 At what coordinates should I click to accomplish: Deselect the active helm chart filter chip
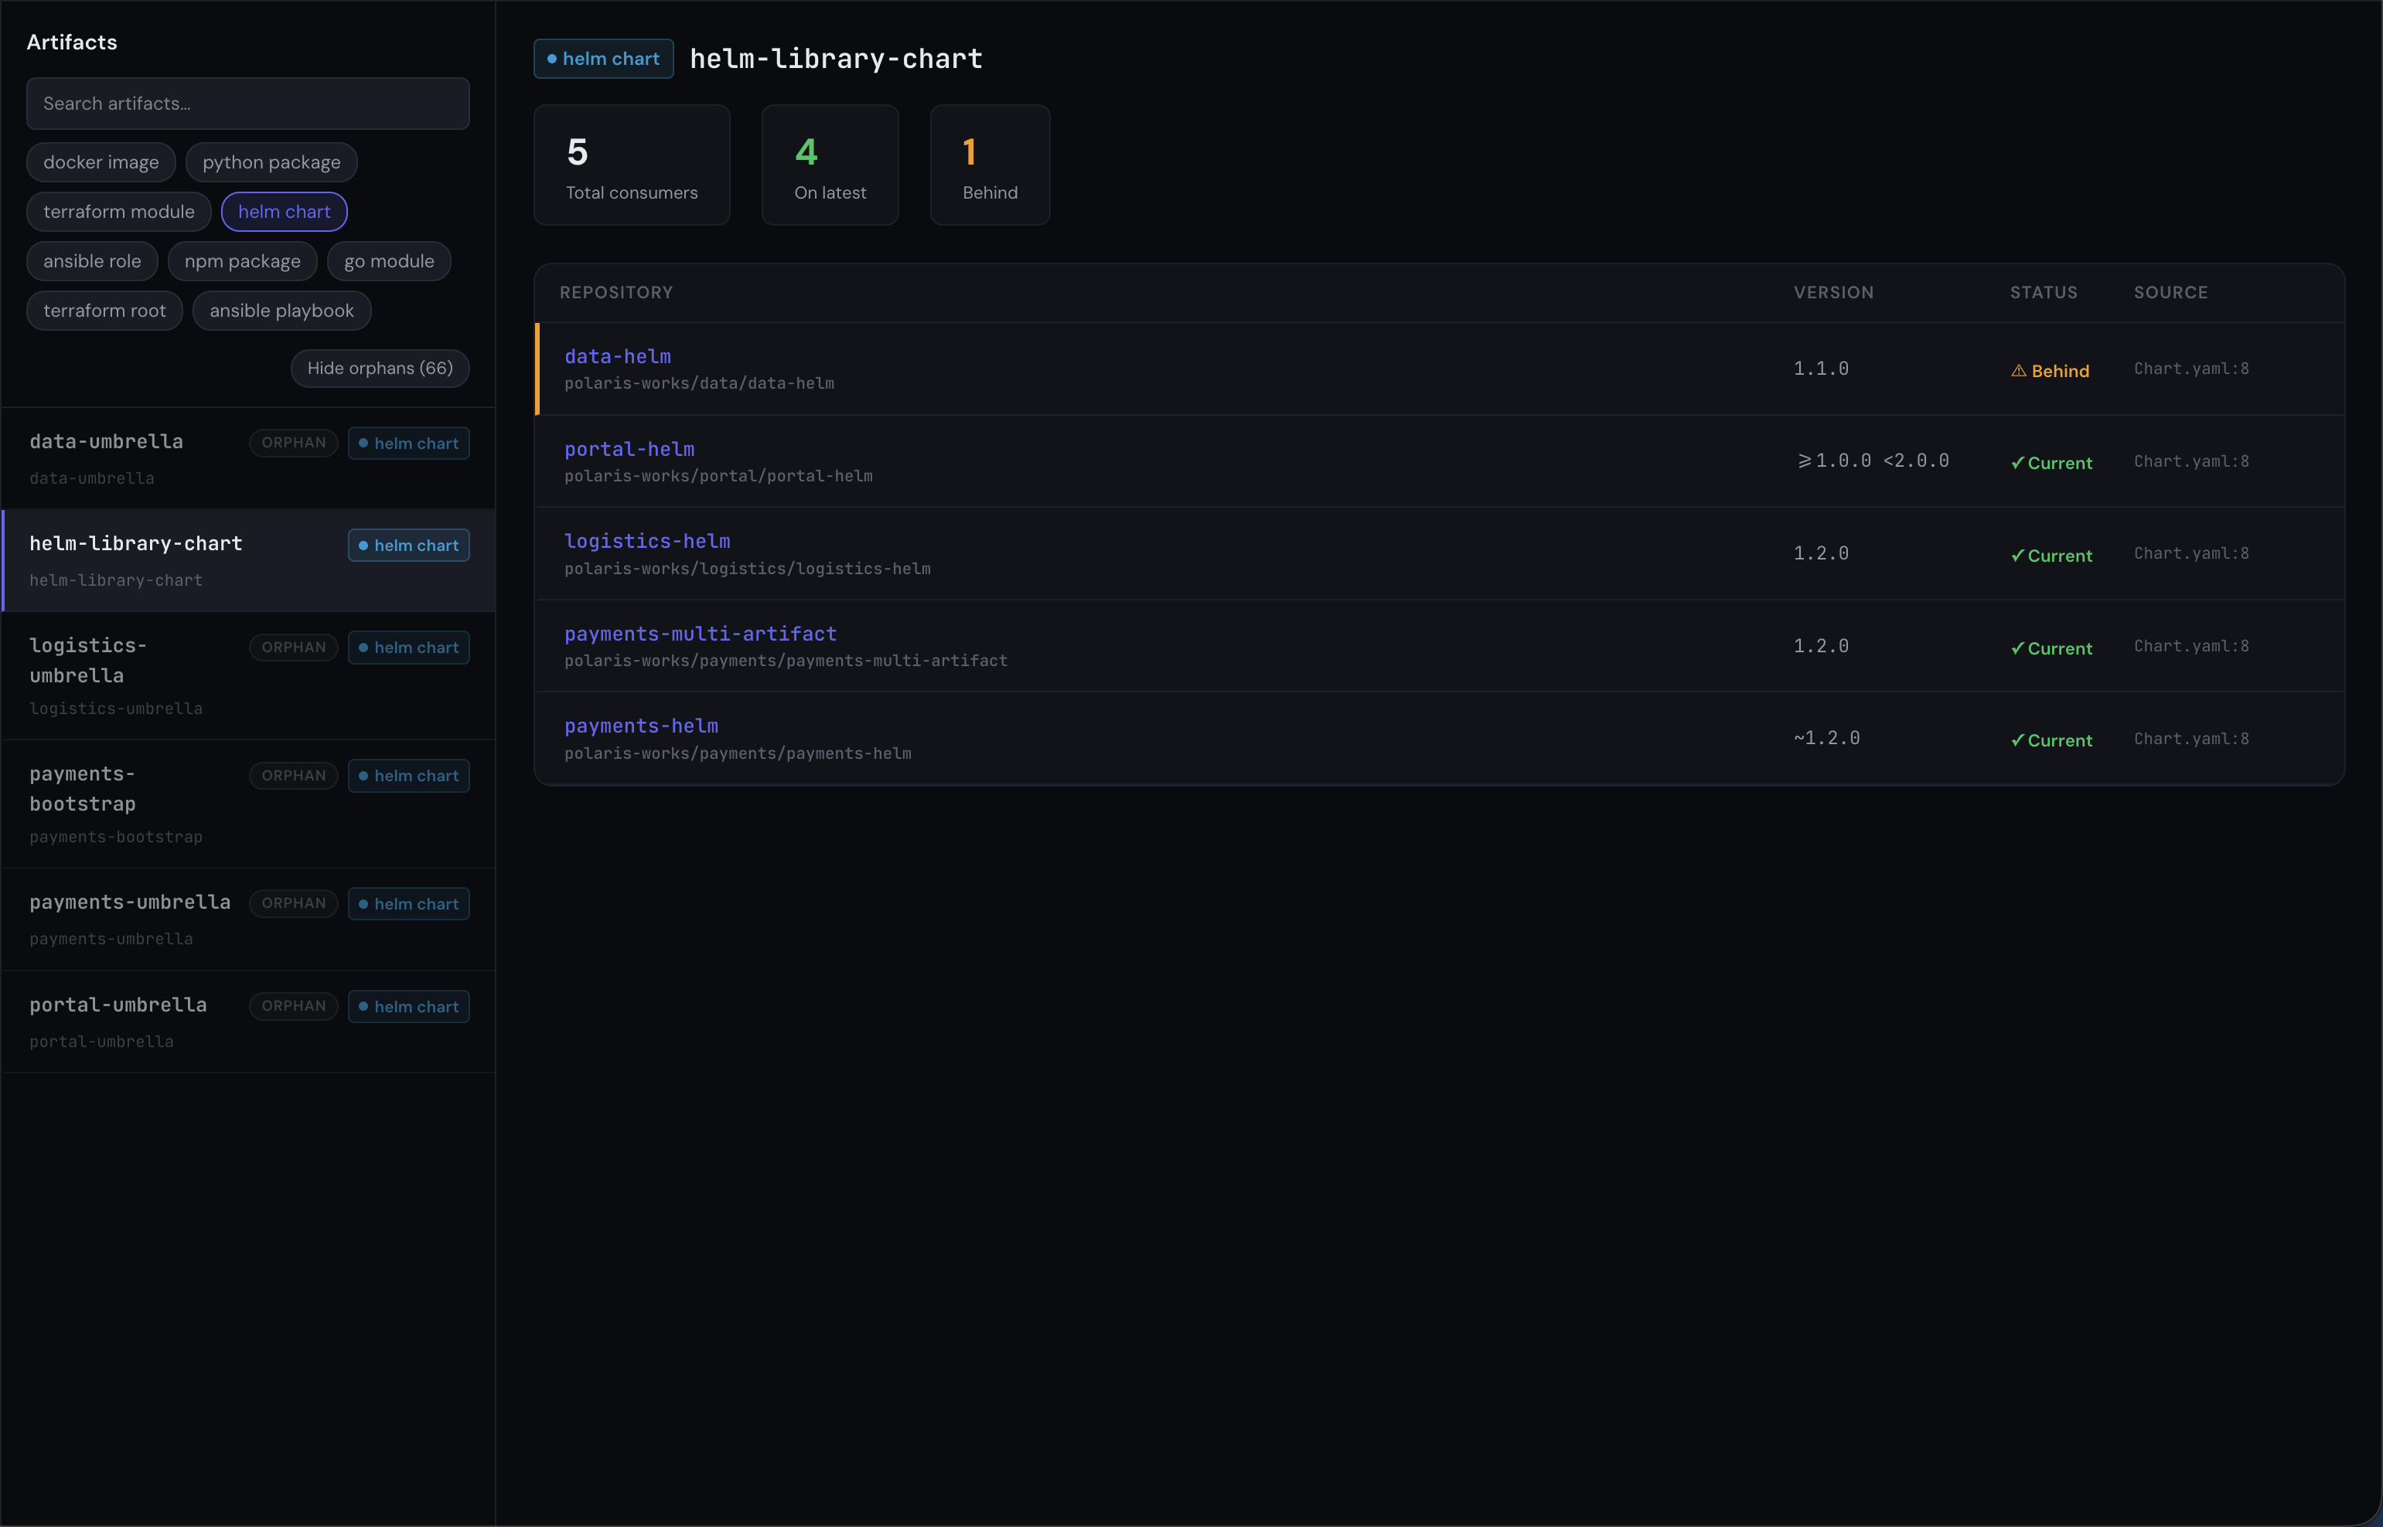pos(284,213)
